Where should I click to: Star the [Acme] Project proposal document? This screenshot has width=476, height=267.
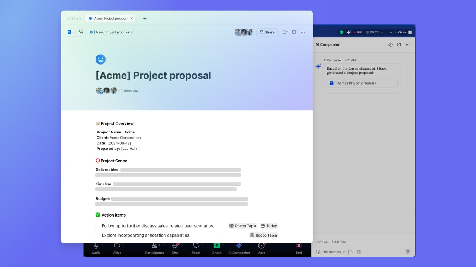click(132, 32)
